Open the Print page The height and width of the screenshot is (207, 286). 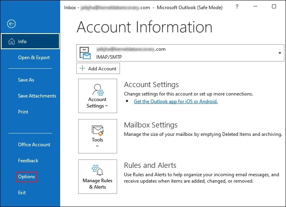click(x=23, y=112)
